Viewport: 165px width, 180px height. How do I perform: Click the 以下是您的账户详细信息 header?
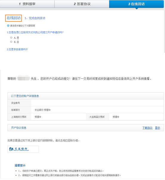25,96
